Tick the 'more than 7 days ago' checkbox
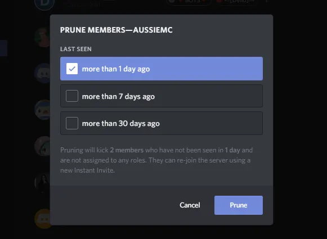 point(72,96)
